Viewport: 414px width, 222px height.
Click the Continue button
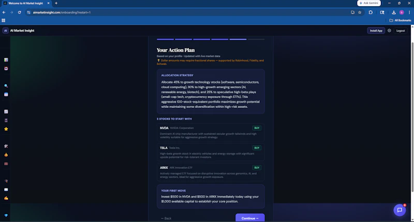[250, 217]
